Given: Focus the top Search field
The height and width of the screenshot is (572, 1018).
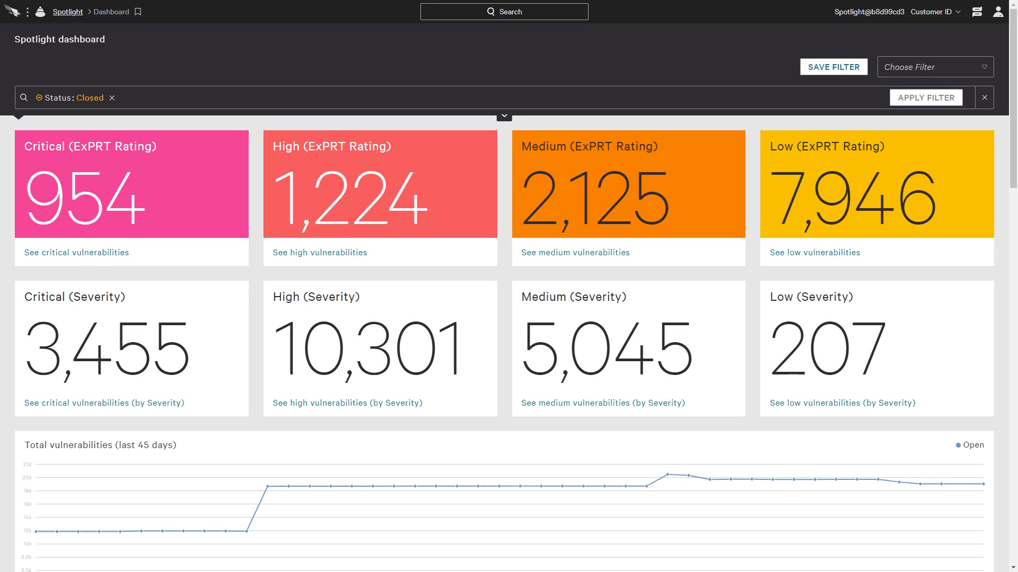Looking at the screenshot, I should pos(504,12).
